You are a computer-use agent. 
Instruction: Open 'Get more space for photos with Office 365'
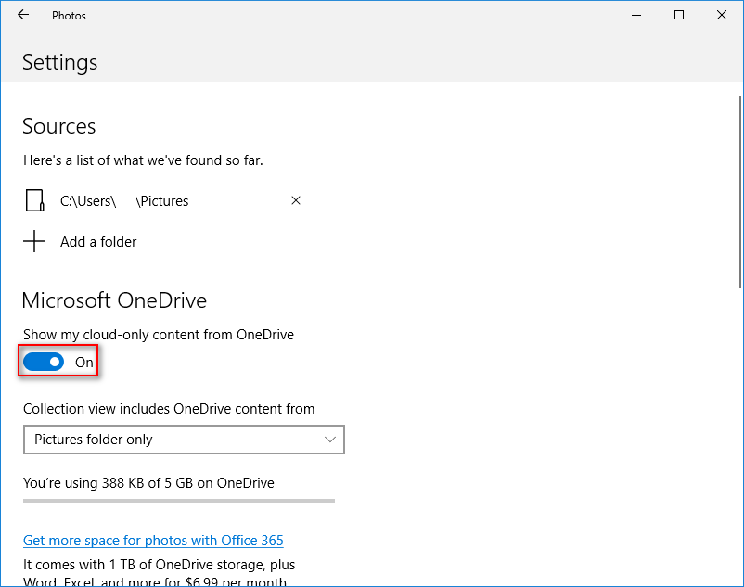(x=152, y=540)
